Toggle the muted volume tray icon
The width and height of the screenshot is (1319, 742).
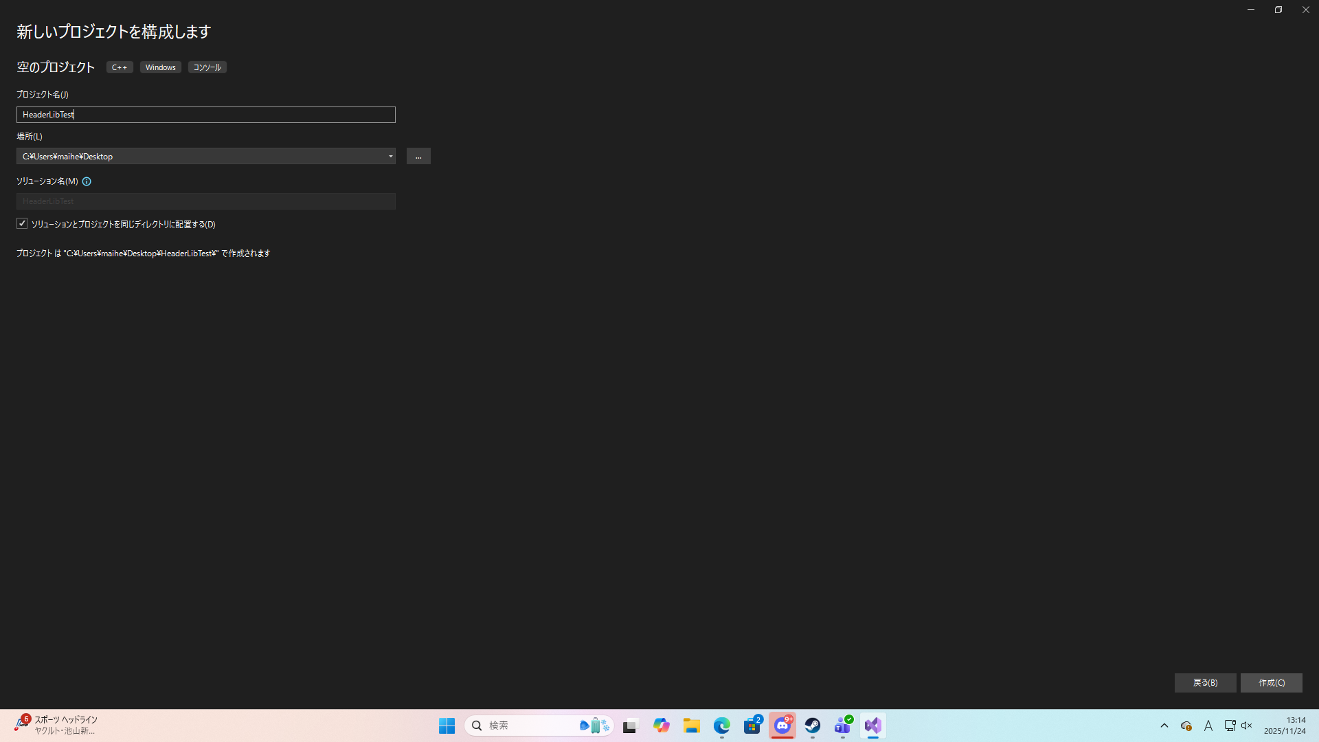coord(1247,726)
